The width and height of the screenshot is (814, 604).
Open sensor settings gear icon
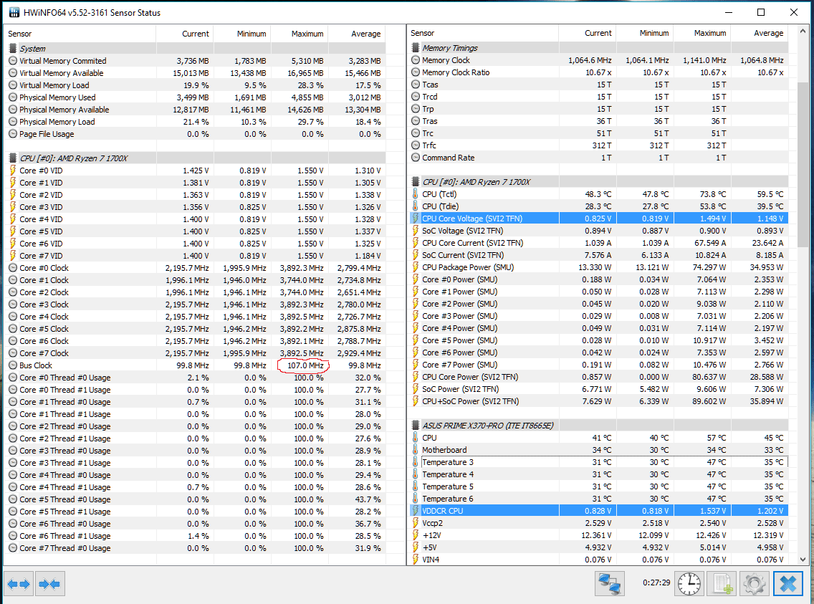755,584
